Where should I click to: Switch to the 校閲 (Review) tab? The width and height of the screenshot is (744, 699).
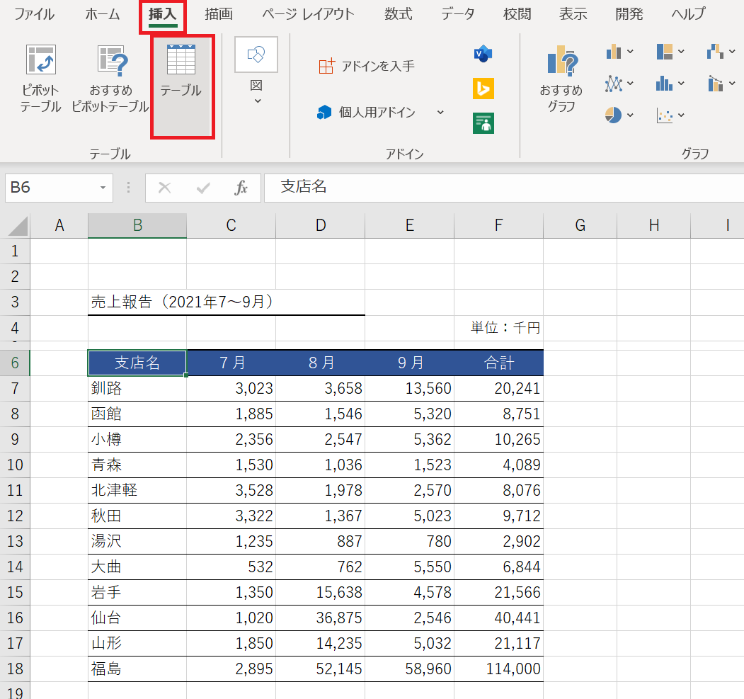pyautogui.click(x=517, y=14)
